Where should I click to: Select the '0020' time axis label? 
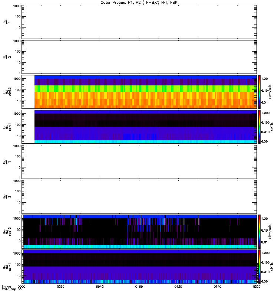point(61,286)
